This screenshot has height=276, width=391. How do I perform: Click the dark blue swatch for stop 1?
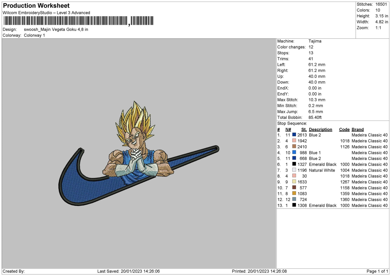pos(294,135)
